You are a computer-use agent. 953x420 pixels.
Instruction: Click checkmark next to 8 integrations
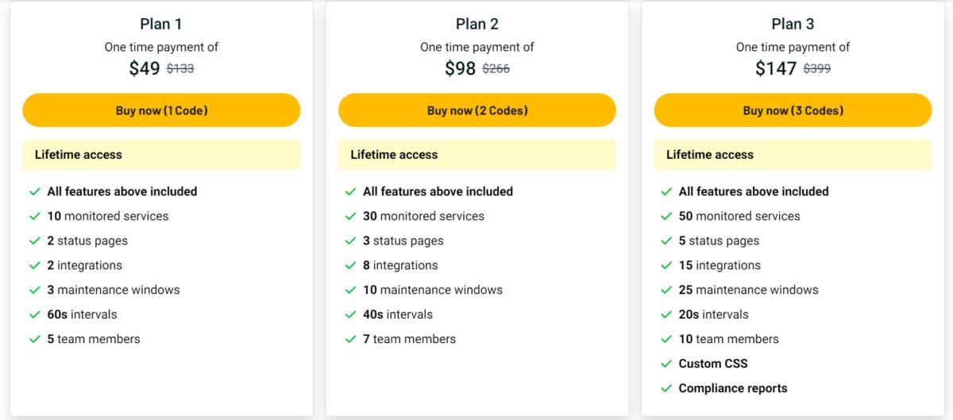tap(351, 265)
